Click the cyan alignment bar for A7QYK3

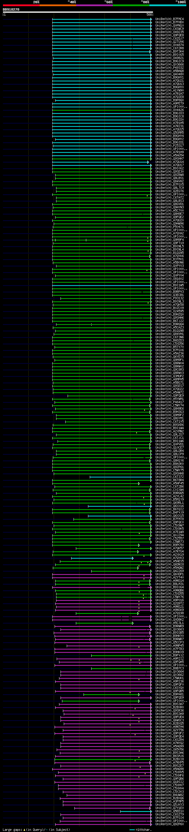102,558
